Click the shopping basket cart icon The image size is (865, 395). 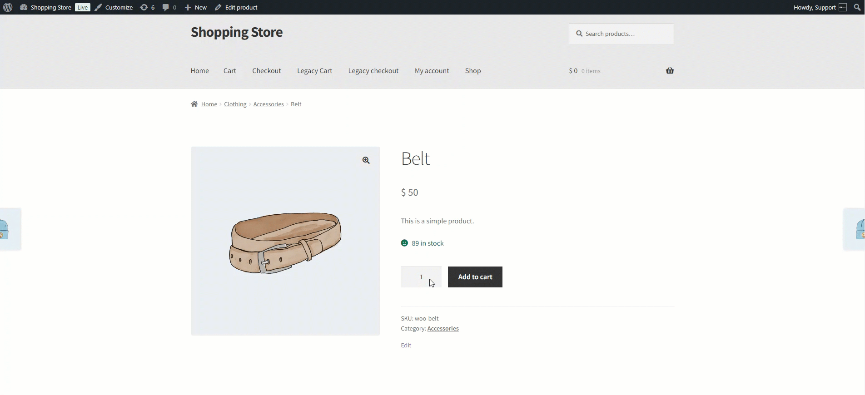click(x=670, y=70)
